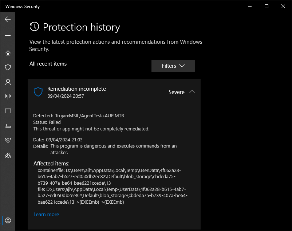The width and height of the screenshot is (292, 231).
Task: Open the hamburger navigation menu
Action: click(x=8, y=35)
